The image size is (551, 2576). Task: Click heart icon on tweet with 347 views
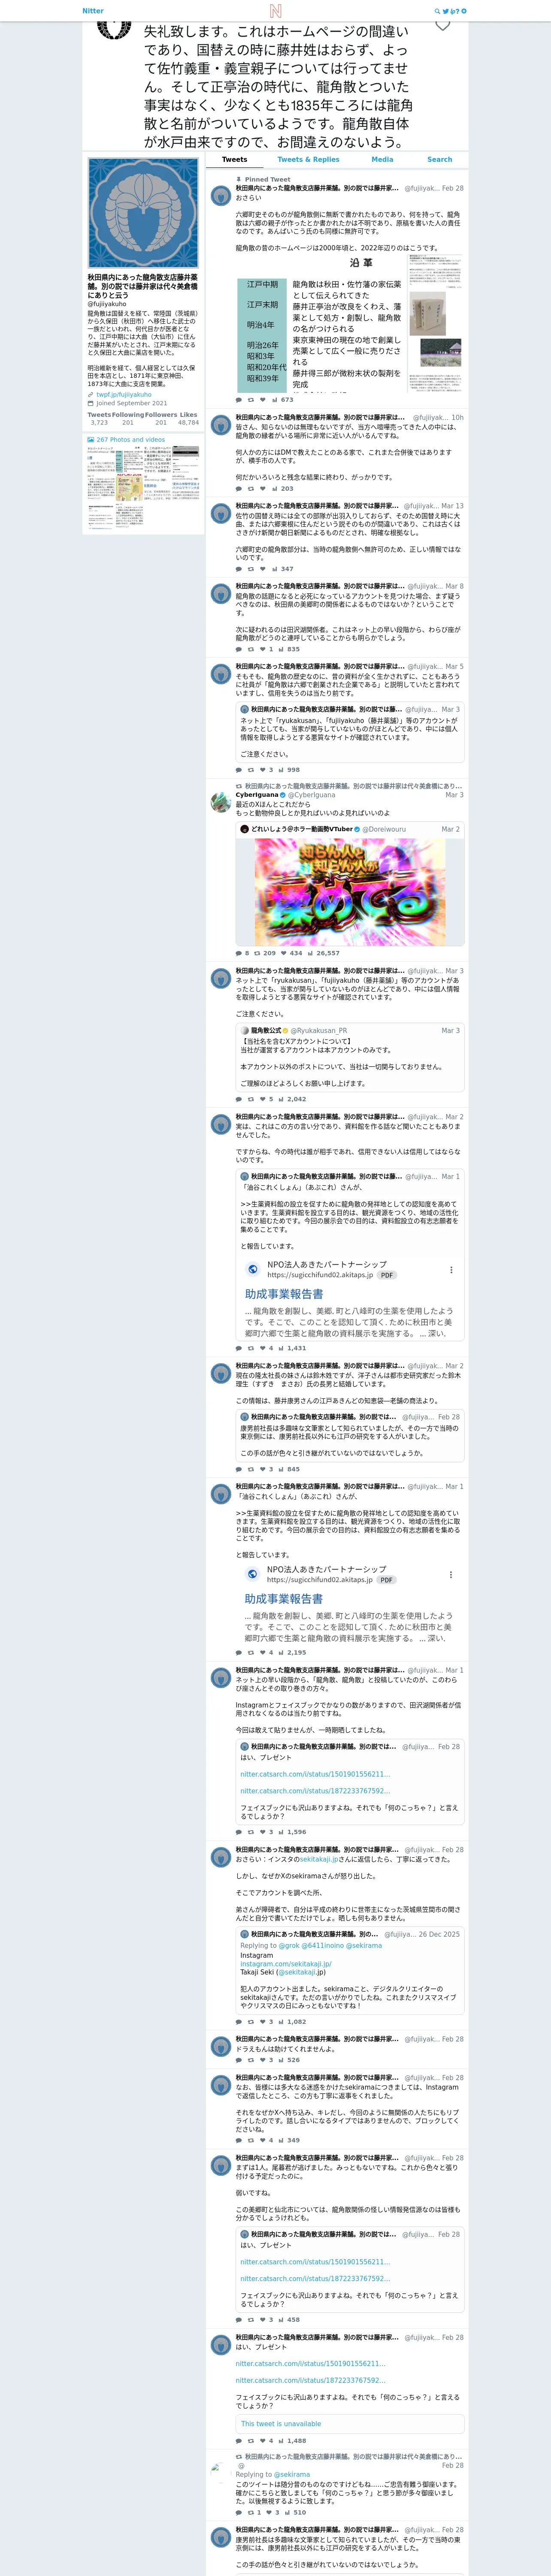coord(263,569)
